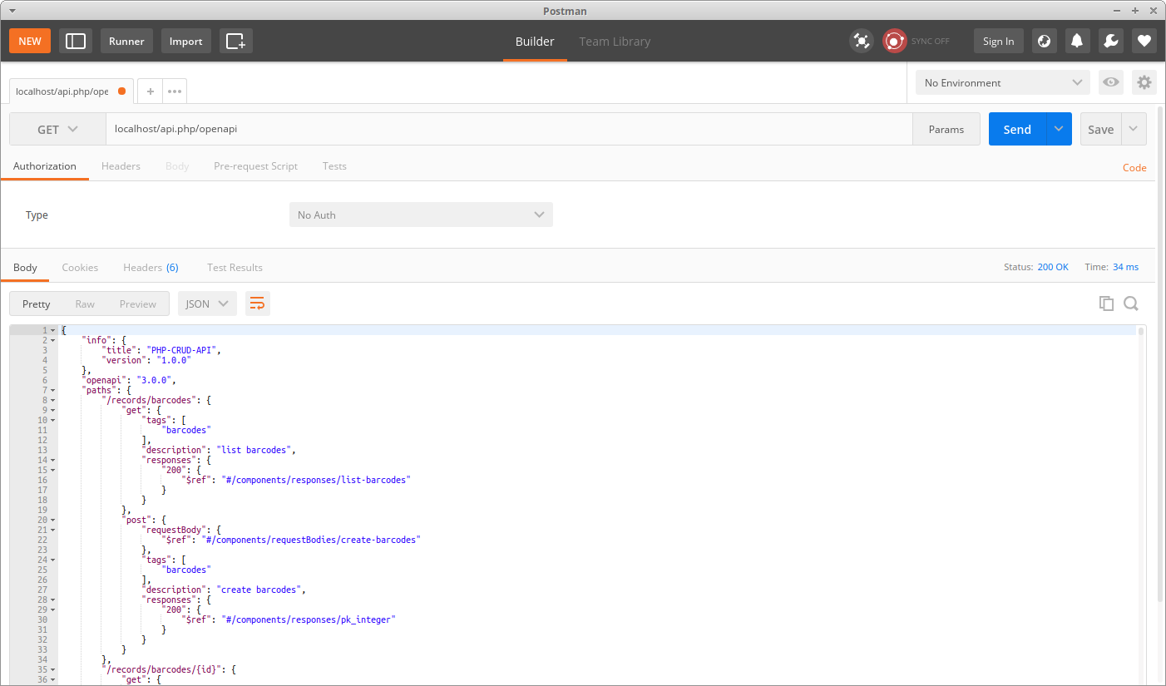The height and width of the screenshot is (686, 1166).
Task: Toggle the sidebar layout icon
Action: click(76, 41)
